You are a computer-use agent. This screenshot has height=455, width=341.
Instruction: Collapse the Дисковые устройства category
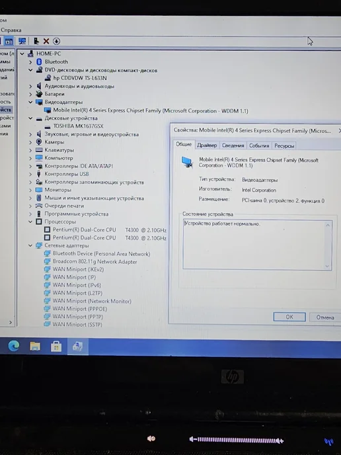click(x=30, y=118)
